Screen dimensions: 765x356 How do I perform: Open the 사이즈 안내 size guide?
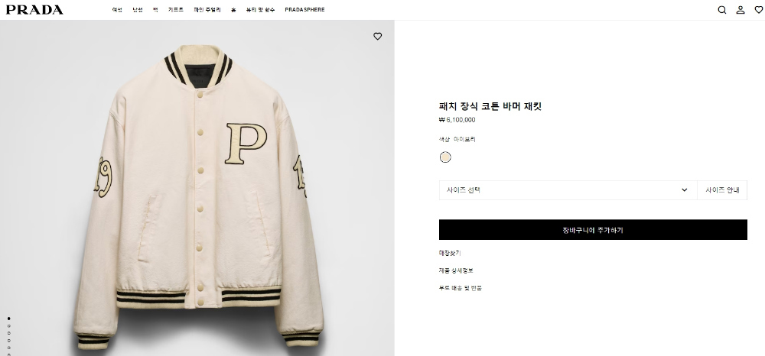722,190
